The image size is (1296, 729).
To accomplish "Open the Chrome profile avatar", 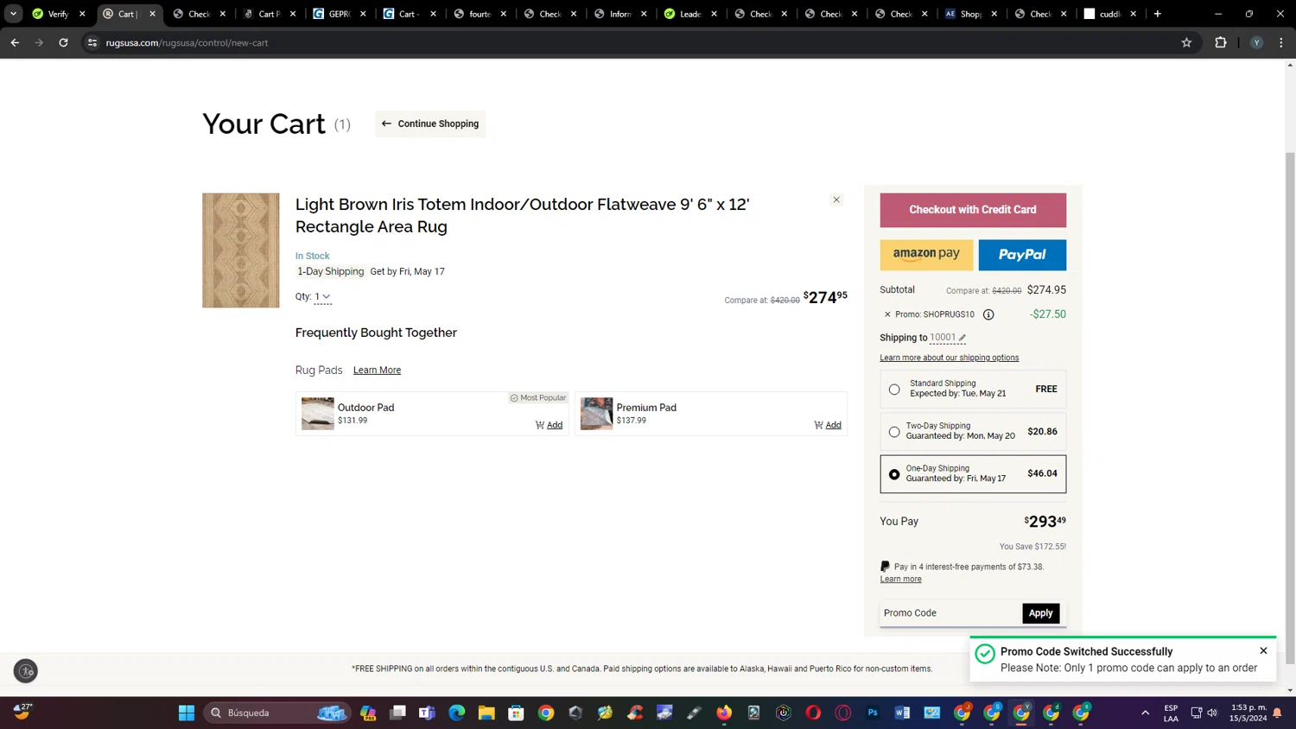I will [1256, 42].
